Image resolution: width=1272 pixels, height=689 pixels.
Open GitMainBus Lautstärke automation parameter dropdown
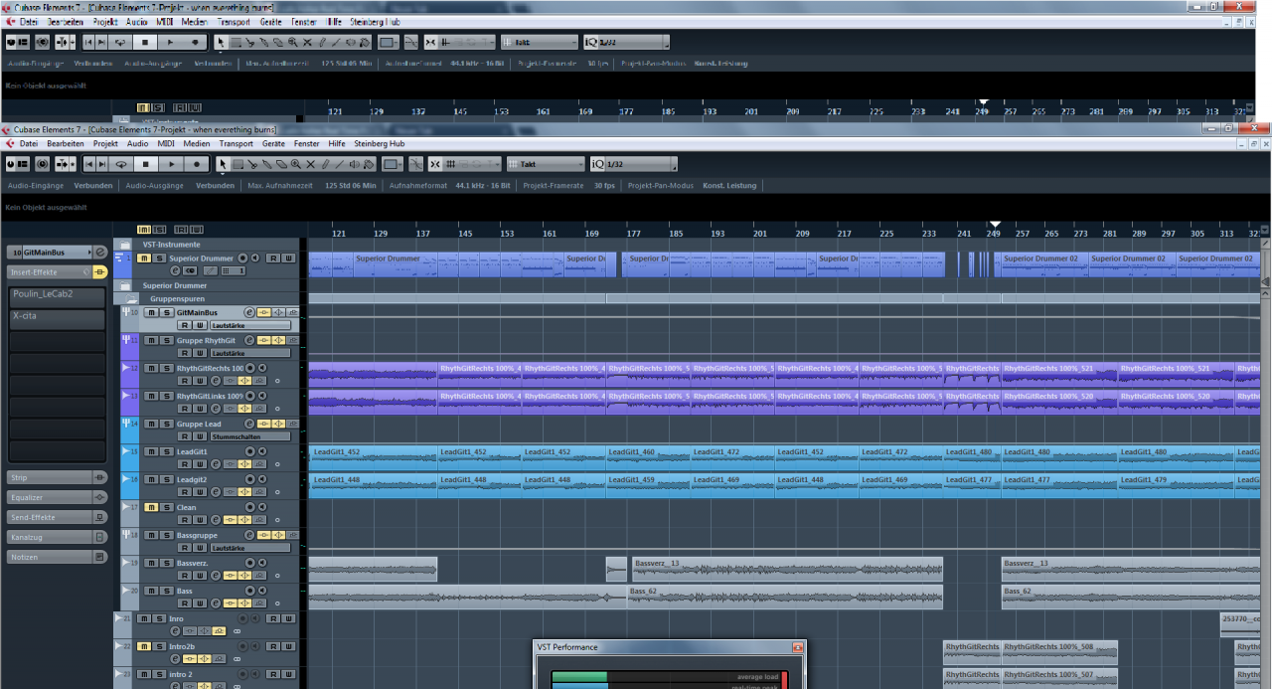tap(250, 325)
